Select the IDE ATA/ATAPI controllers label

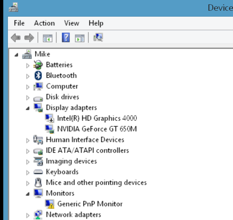pos(87,151)
